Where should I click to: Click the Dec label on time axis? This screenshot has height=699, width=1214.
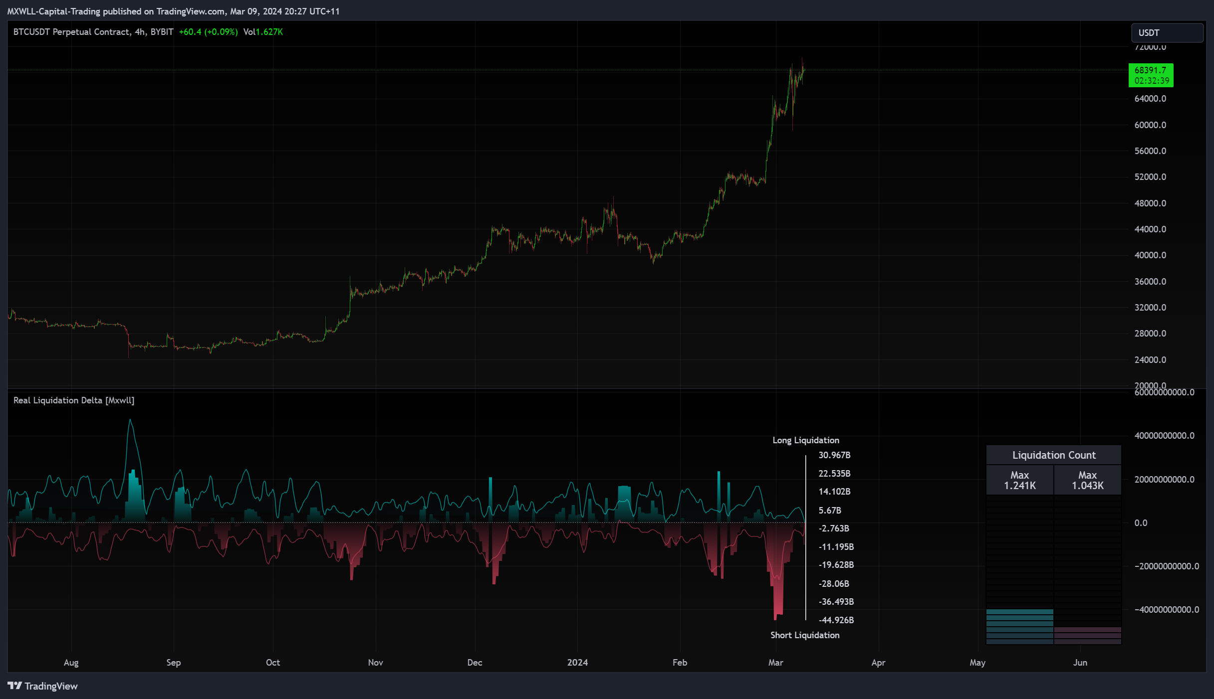475,663
